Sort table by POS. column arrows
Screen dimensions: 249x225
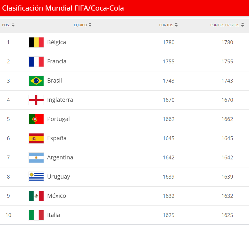(x=13, y=25)
